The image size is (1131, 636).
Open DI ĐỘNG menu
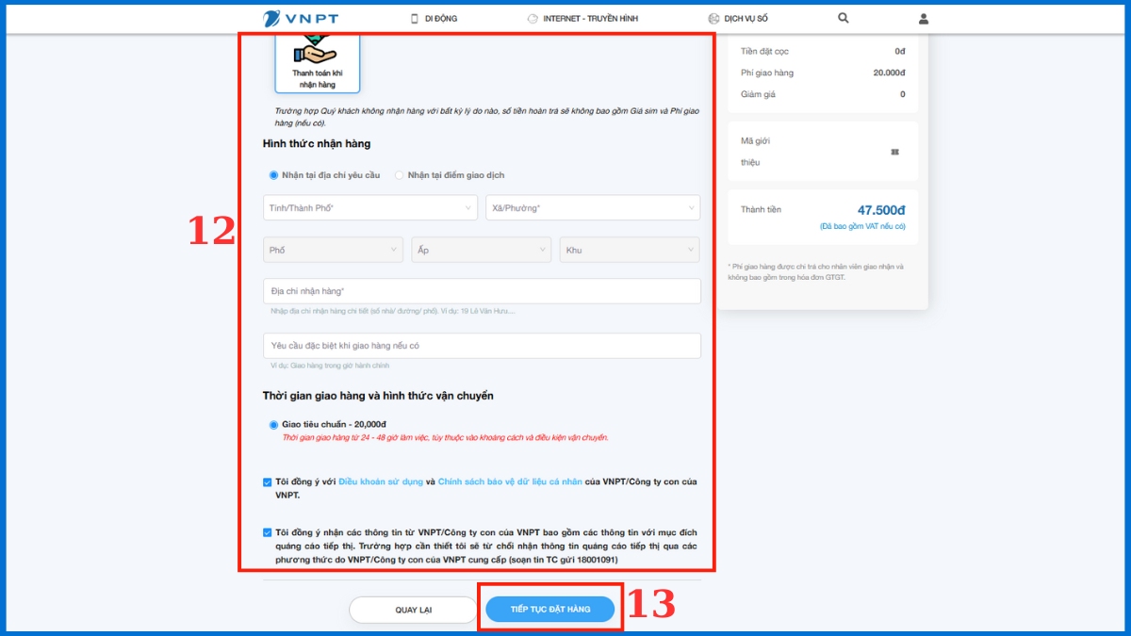(441, 19)
